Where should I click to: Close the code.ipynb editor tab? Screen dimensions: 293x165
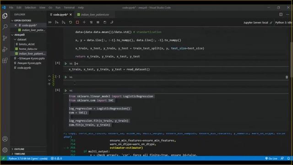[71, 14]
